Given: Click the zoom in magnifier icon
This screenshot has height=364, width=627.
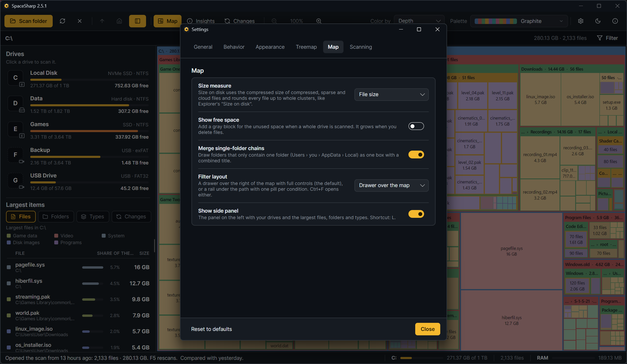Looking at the screenshot, I should pos(319,21).
